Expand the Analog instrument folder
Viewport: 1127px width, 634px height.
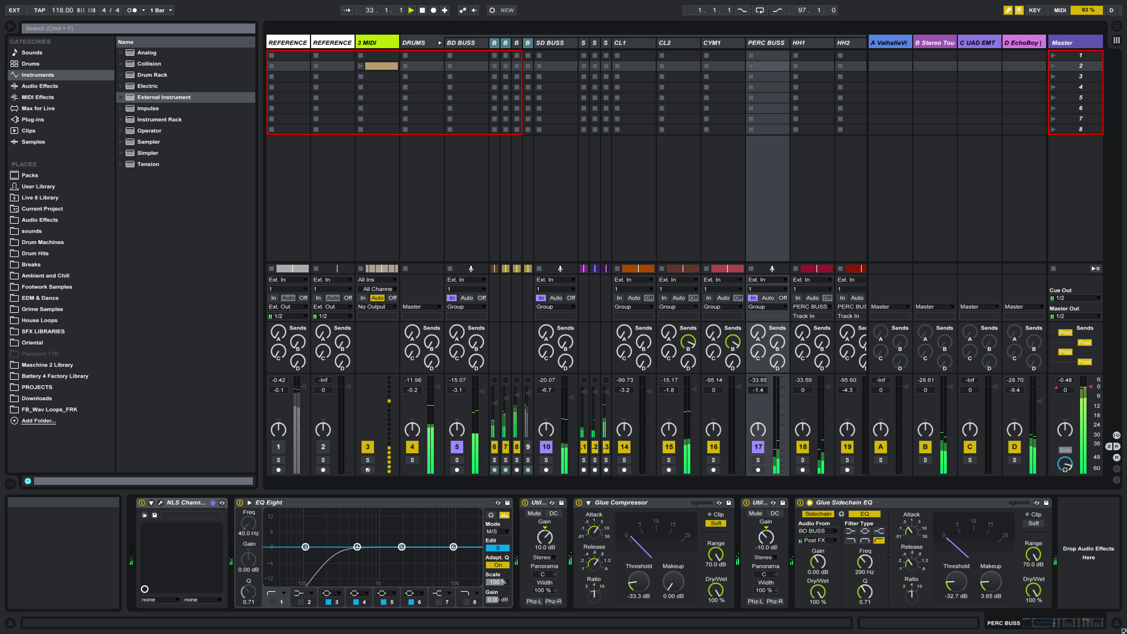121,52
